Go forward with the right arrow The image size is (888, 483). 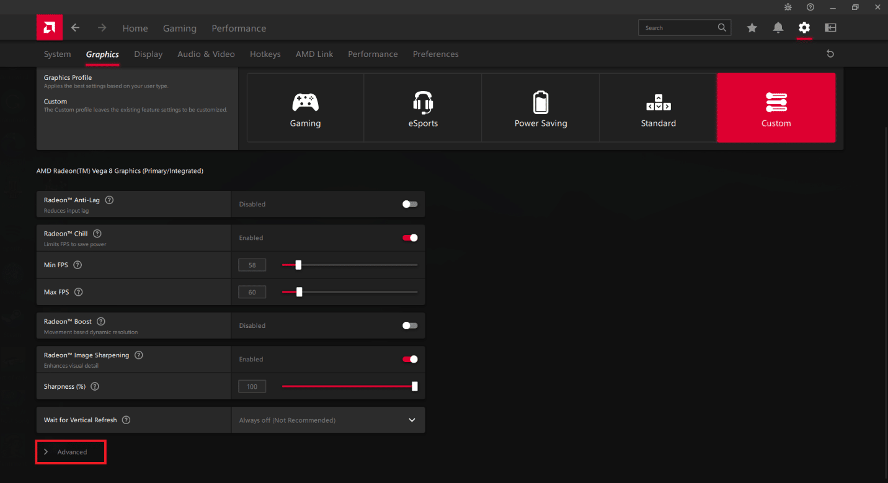[x=102, y=28]
